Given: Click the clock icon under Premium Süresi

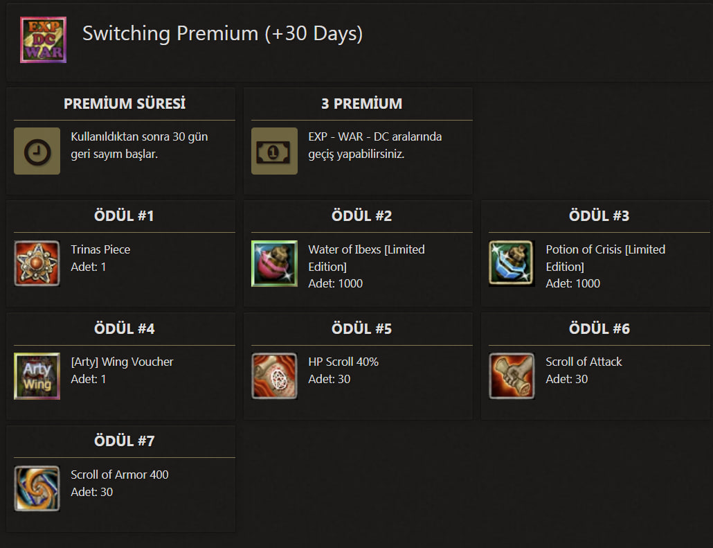Looking at the screenshot, I should point(37,151).
